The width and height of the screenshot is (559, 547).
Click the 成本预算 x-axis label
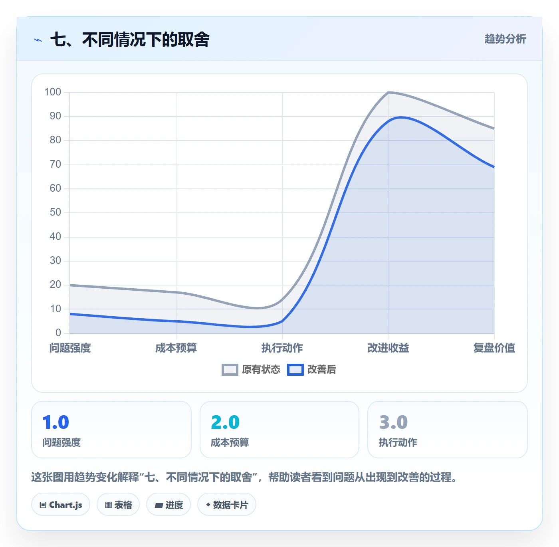coord(176,348)
